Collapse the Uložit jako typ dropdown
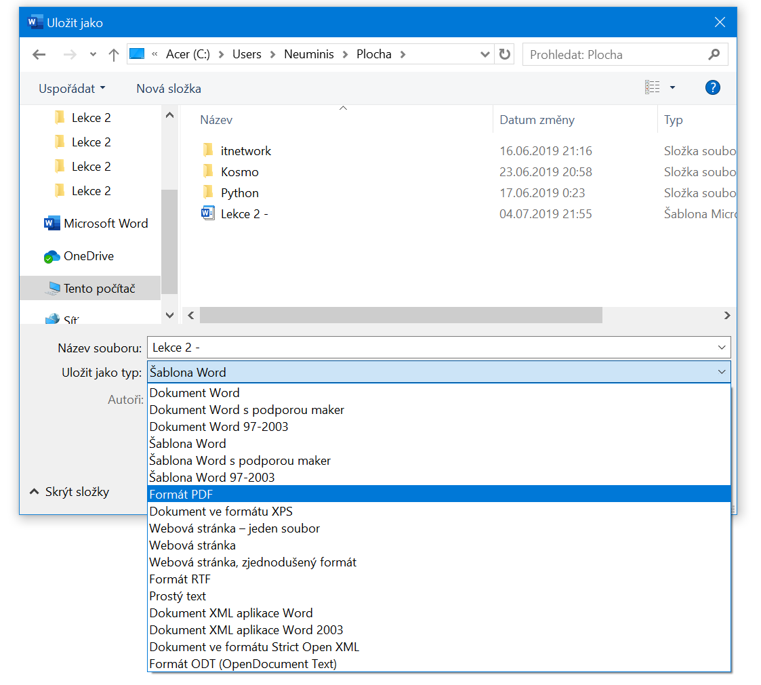761x685 pixels. [721, 372]
